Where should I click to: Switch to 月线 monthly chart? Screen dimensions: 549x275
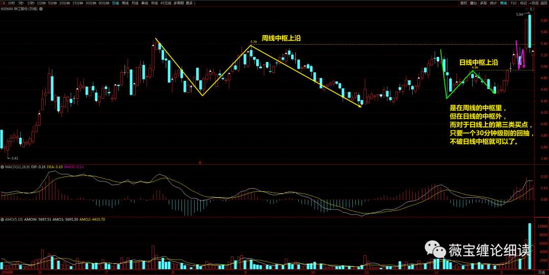pyautogui.click(x=135, y=3)
